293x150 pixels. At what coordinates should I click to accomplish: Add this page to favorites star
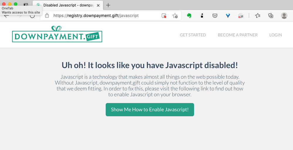(x=175, y=16)
